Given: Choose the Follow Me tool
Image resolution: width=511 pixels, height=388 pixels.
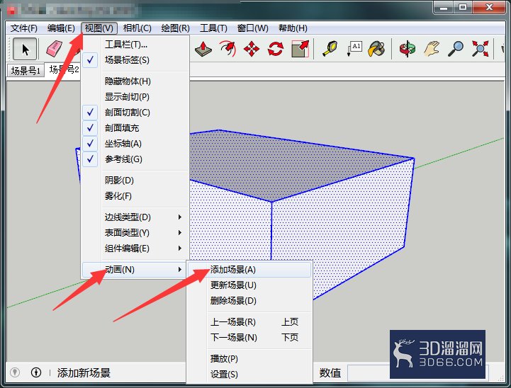Looking at the screenshot, I should click(x=228, y=49).
